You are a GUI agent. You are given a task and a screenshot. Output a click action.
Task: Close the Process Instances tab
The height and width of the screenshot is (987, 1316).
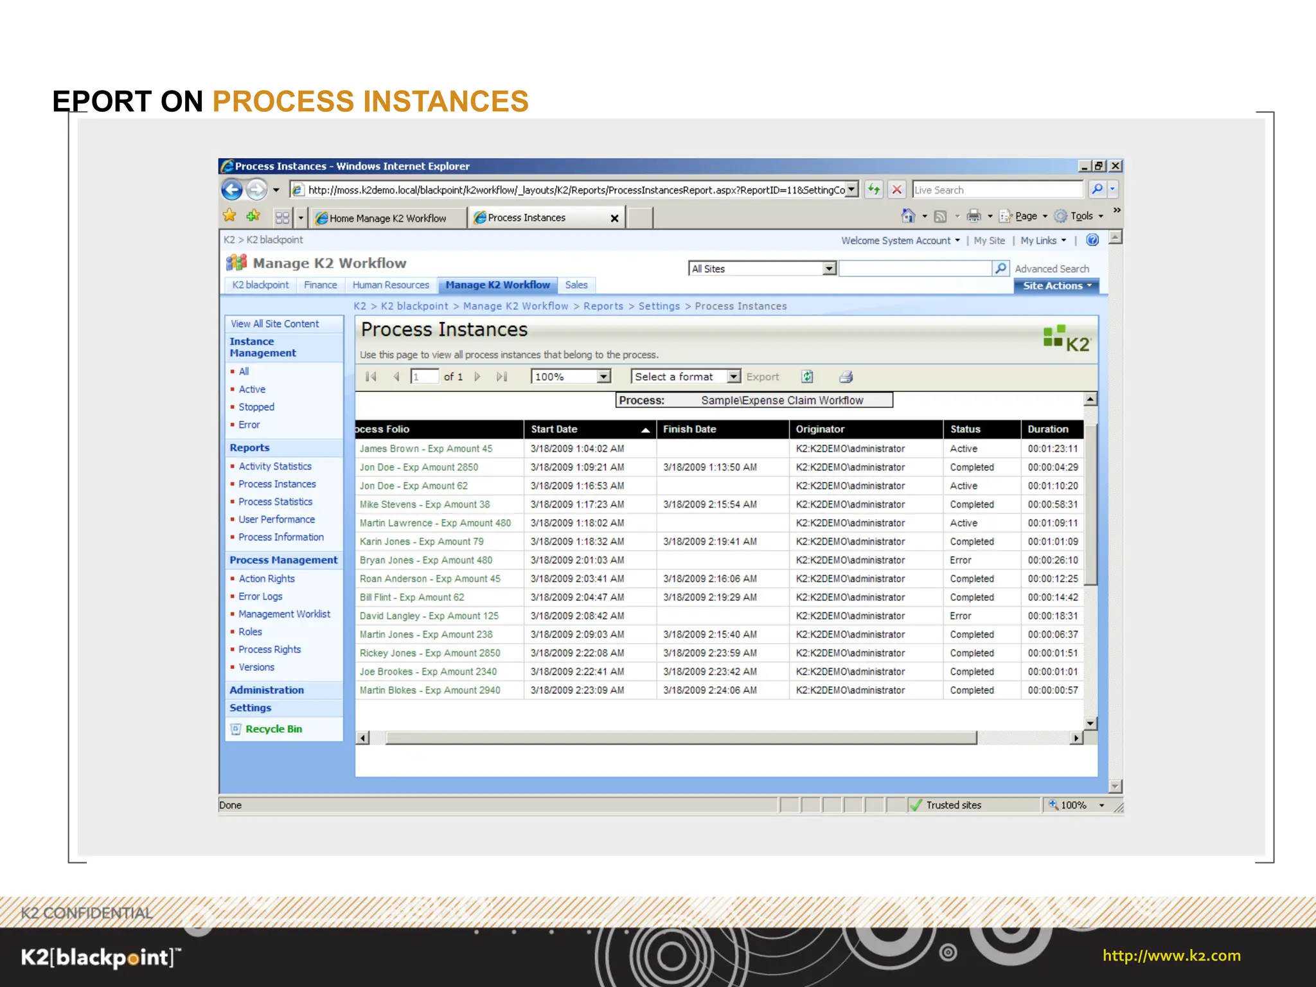tap(614, 218)
